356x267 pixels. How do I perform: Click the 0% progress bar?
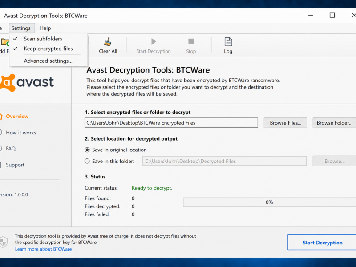269,202
